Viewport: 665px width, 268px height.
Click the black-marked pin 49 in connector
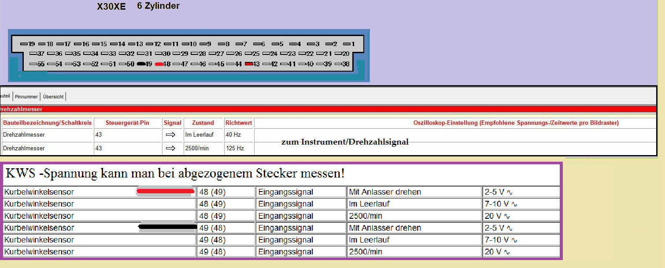(x=141, y=64)
